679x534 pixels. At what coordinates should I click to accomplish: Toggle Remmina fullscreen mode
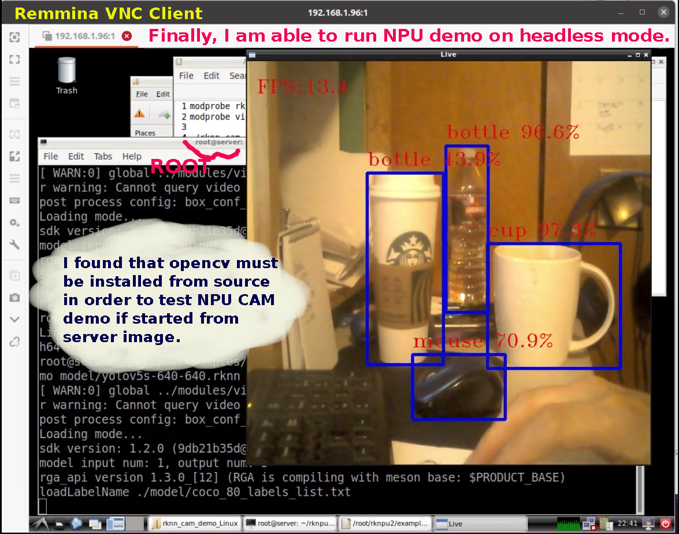(14, 60)
